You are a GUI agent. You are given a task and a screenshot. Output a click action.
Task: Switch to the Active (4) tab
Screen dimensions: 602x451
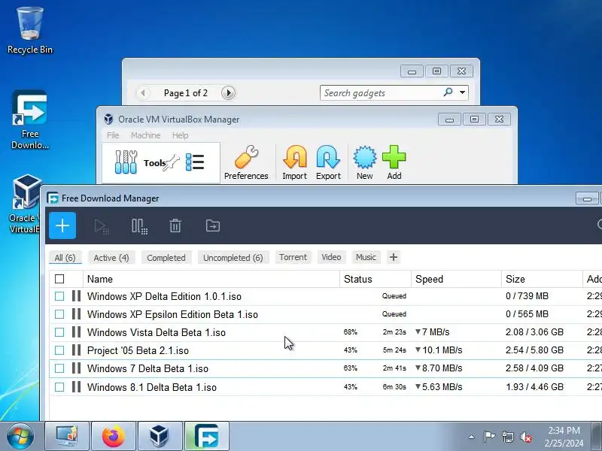(111, 258)
